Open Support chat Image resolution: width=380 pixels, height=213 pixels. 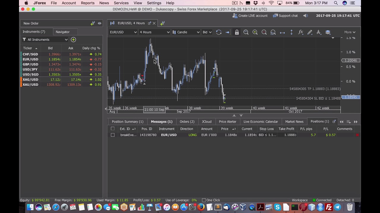285,16
